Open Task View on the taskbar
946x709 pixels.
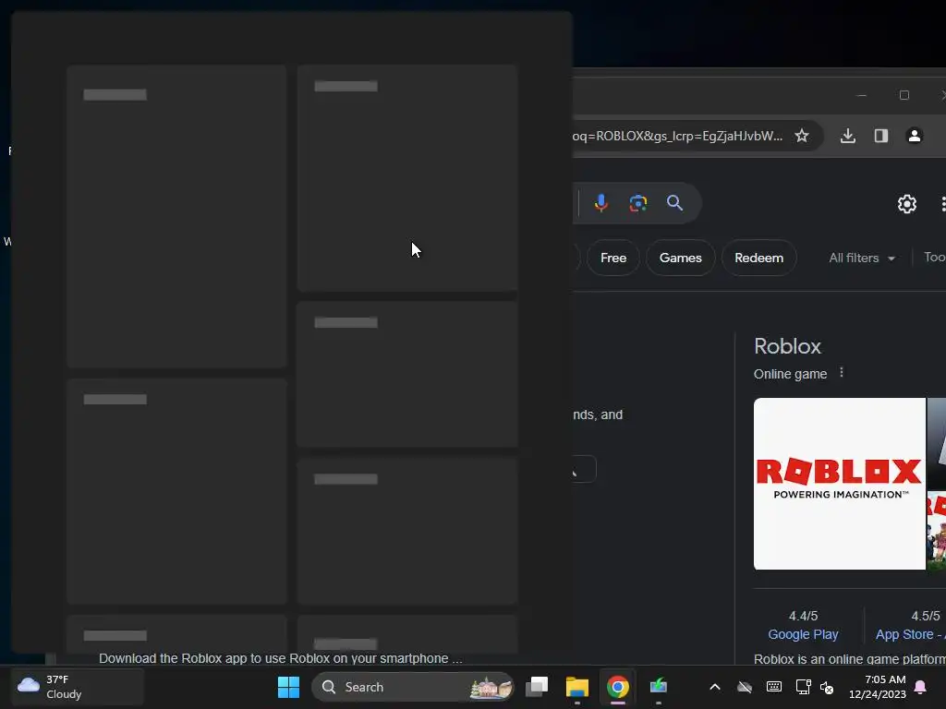coord(537,687)
